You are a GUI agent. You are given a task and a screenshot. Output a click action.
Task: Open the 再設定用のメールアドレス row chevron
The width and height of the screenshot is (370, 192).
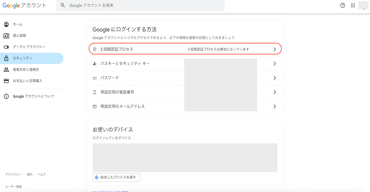click(275, 107)
